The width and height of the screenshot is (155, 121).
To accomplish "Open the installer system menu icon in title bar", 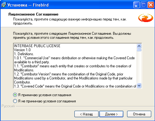I will (4, 5).
